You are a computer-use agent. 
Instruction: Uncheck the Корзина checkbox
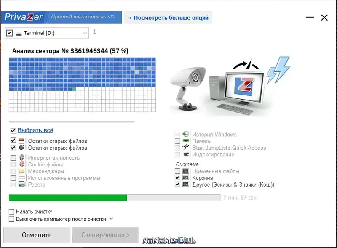point(177,178)
